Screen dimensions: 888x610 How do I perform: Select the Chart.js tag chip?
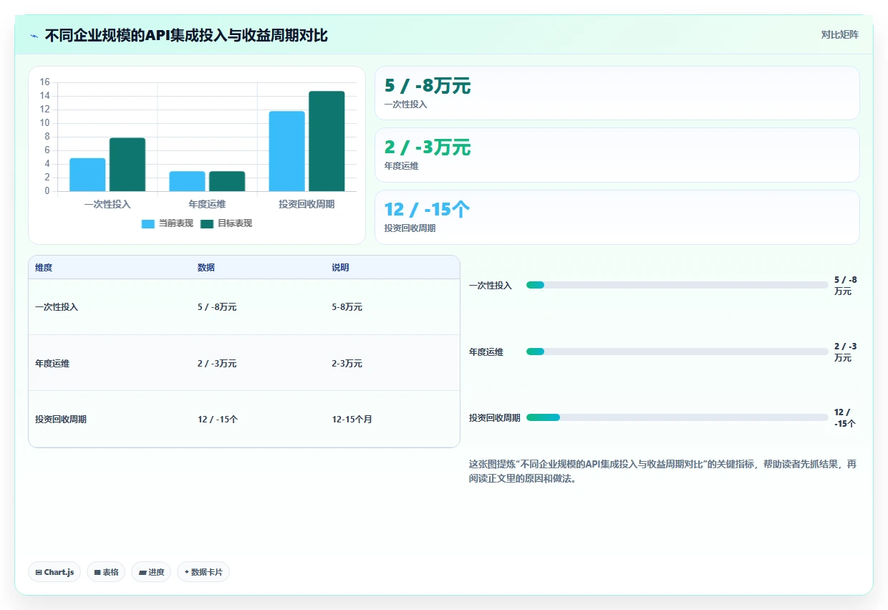(55, 572)
